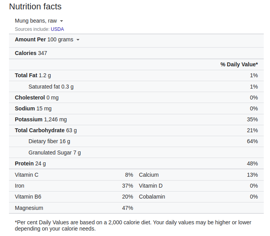Click the % Daily Value* column header
Viewport: 270px width, 236px height.
[239, 64]
